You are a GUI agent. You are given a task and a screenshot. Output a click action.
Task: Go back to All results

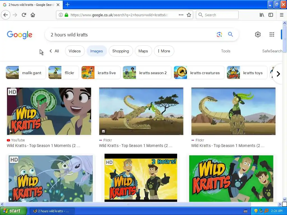pos(54,51)
